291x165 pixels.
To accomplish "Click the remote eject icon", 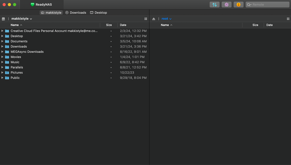I will pos(154,19).
